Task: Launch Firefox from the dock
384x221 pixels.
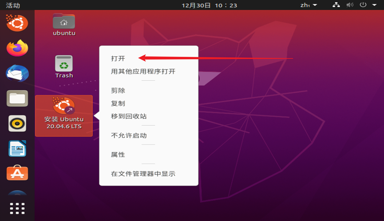Action: tap(17, 48)
